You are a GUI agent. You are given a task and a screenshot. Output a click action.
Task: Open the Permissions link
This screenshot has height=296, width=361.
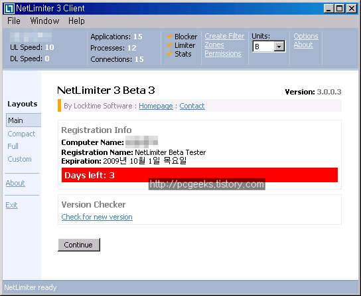coord(223,53)
